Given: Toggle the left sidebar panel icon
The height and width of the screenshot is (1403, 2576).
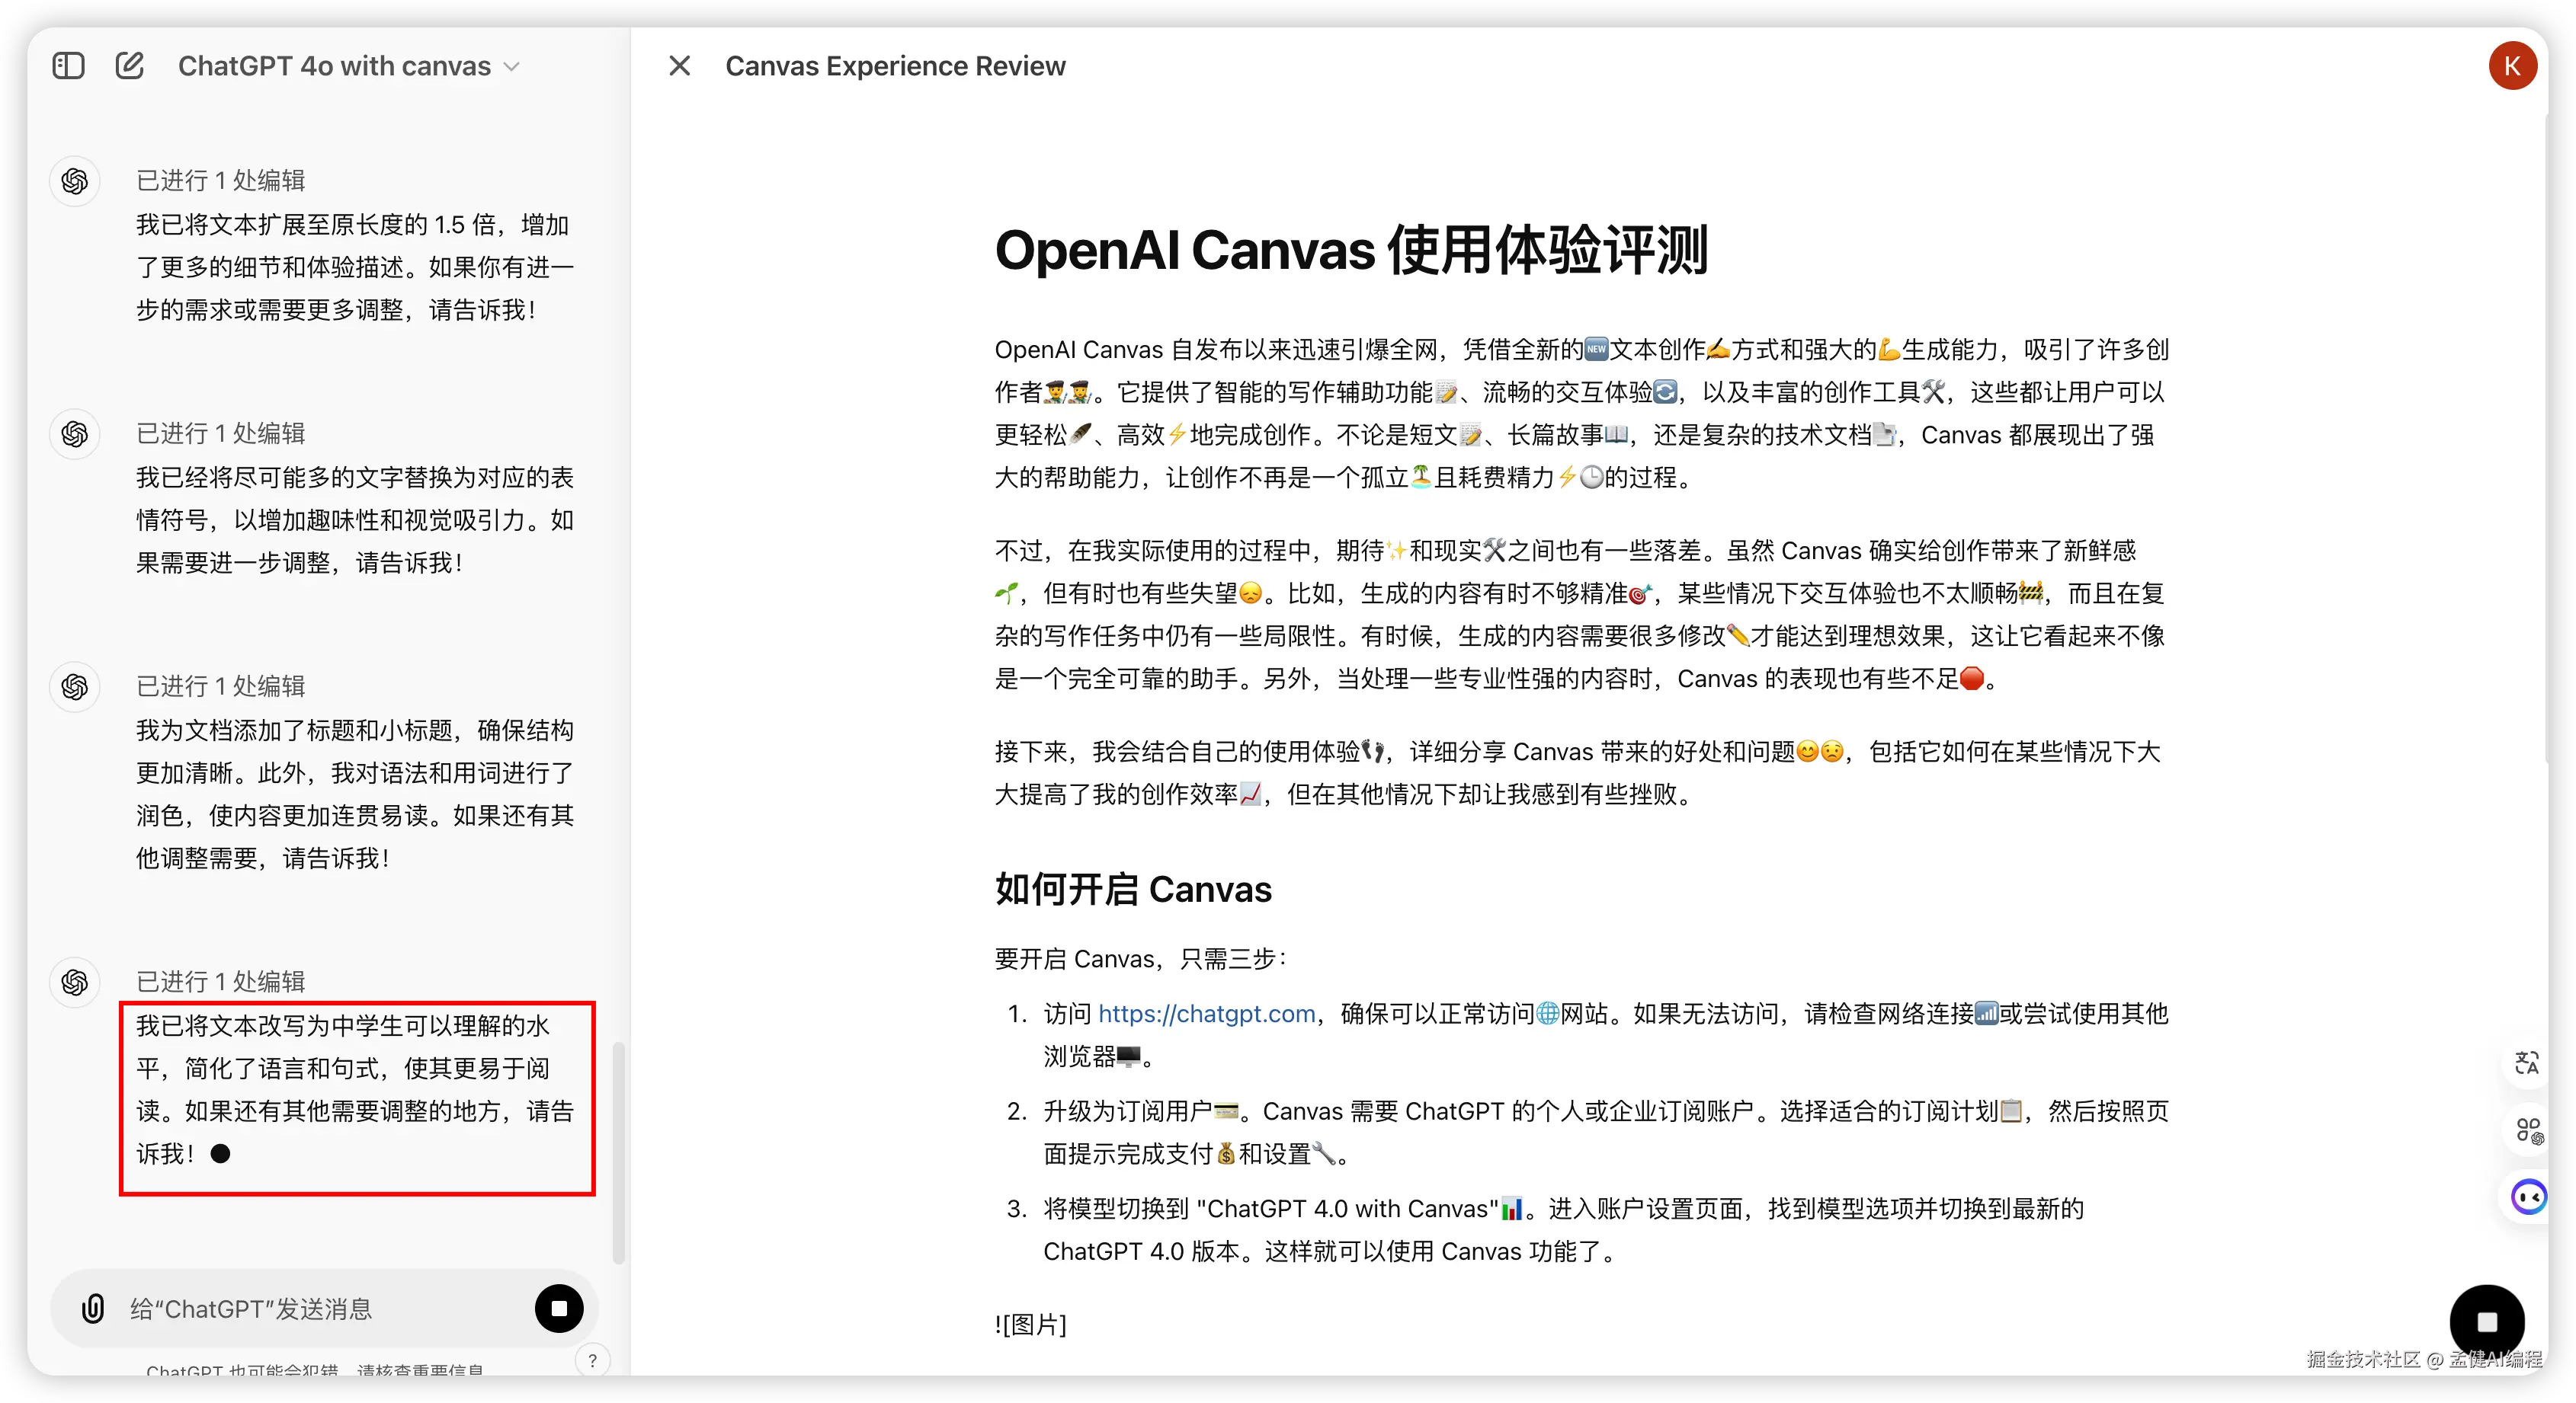Looking at the screenshot, I should click(x=68, y=66).
